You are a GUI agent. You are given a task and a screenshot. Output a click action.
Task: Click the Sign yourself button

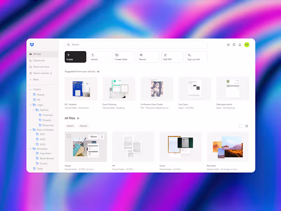[196, 57]
